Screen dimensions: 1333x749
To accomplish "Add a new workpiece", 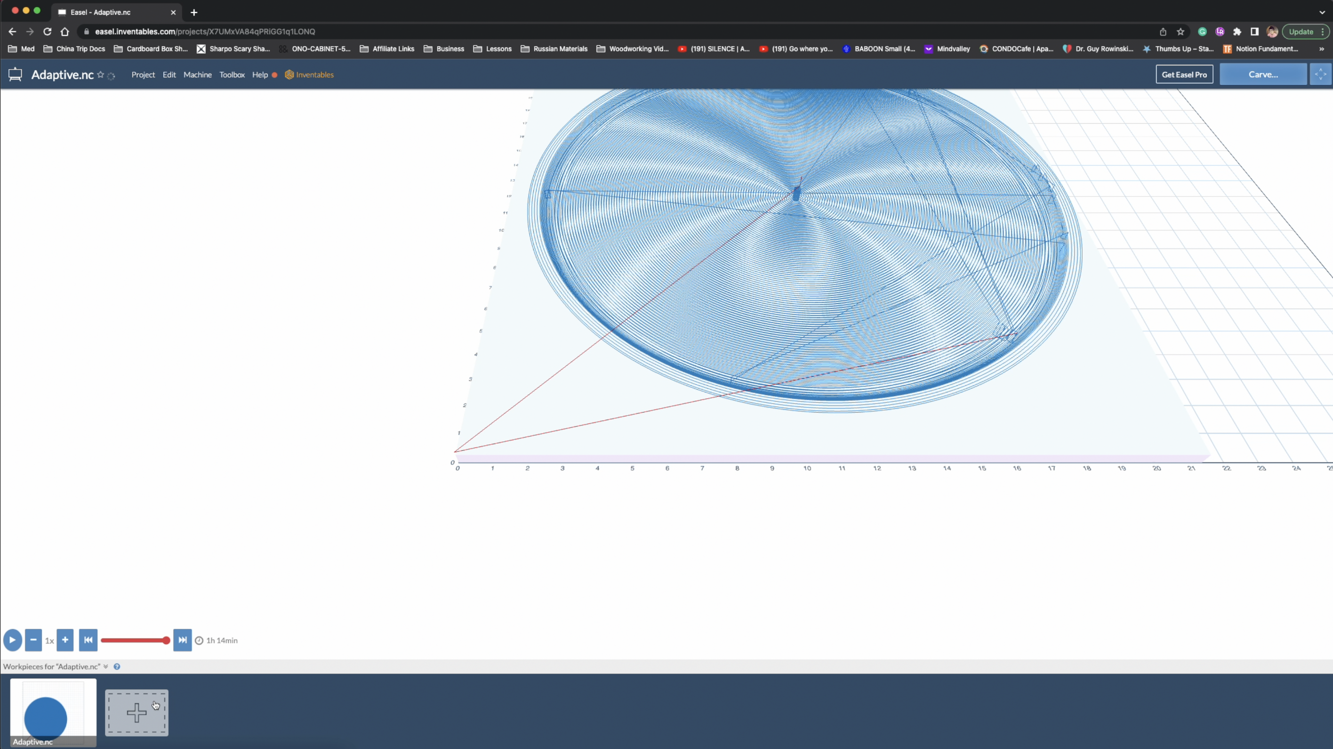I will coord(137,712).
